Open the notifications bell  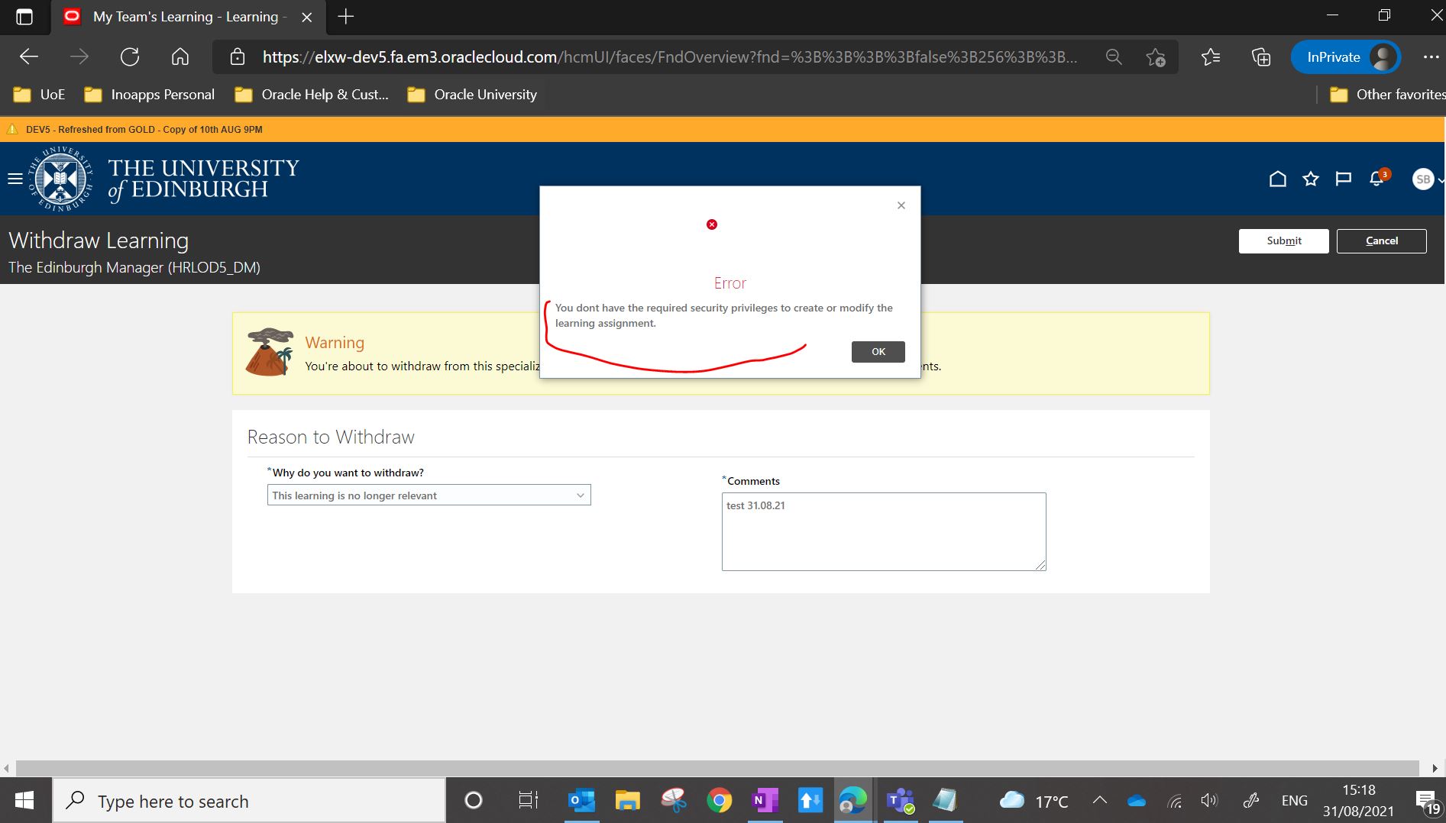pos(1377,179)
